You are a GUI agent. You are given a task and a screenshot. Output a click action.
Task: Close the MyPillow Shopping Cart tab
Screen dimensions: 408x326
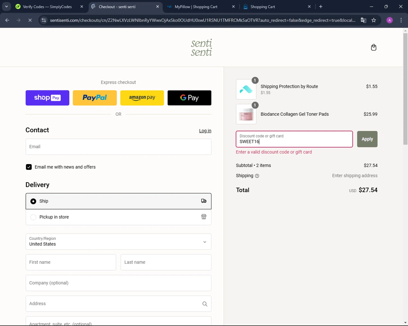coord(233,7)
